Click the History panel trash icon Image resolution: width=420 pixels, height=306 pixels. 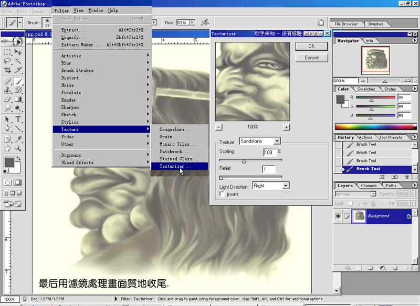tap(406, 177)
